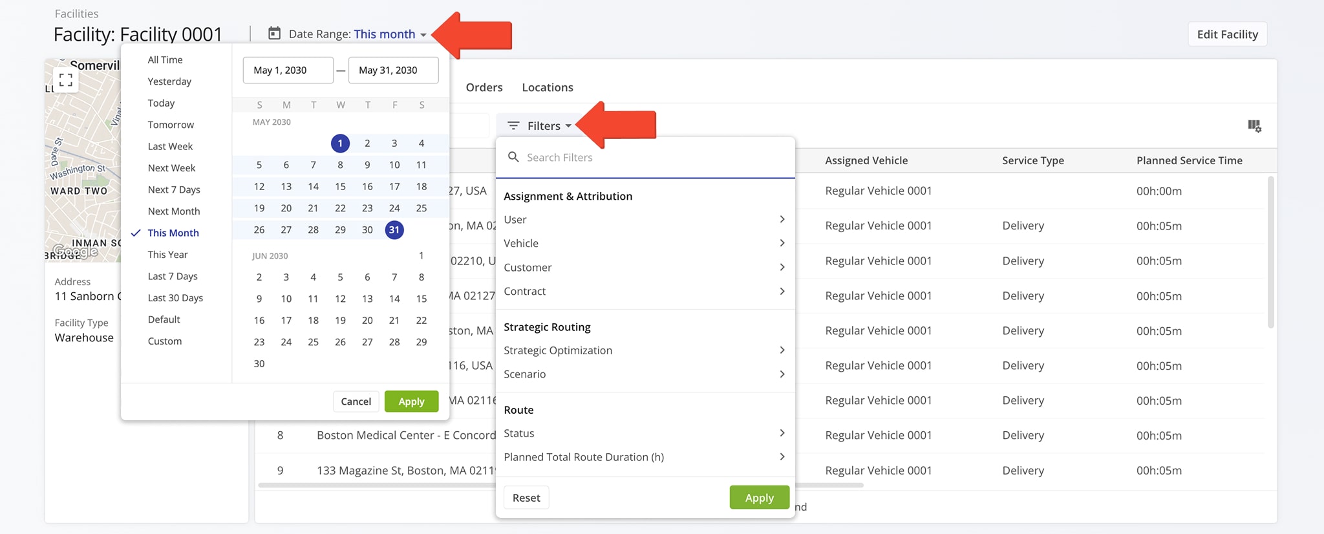Click the Service Type column header
This screenshot has width=1324, height=534.
1033,160
